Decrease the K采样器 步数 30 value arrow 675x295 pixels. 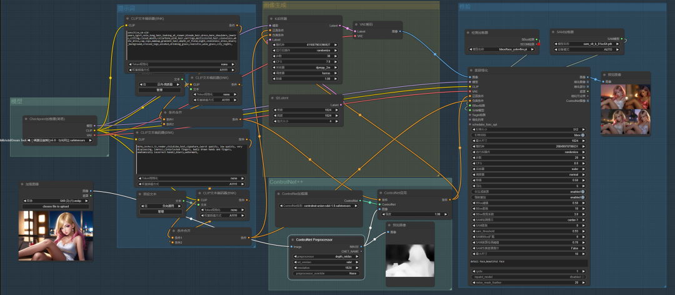[x=275, y=56]
